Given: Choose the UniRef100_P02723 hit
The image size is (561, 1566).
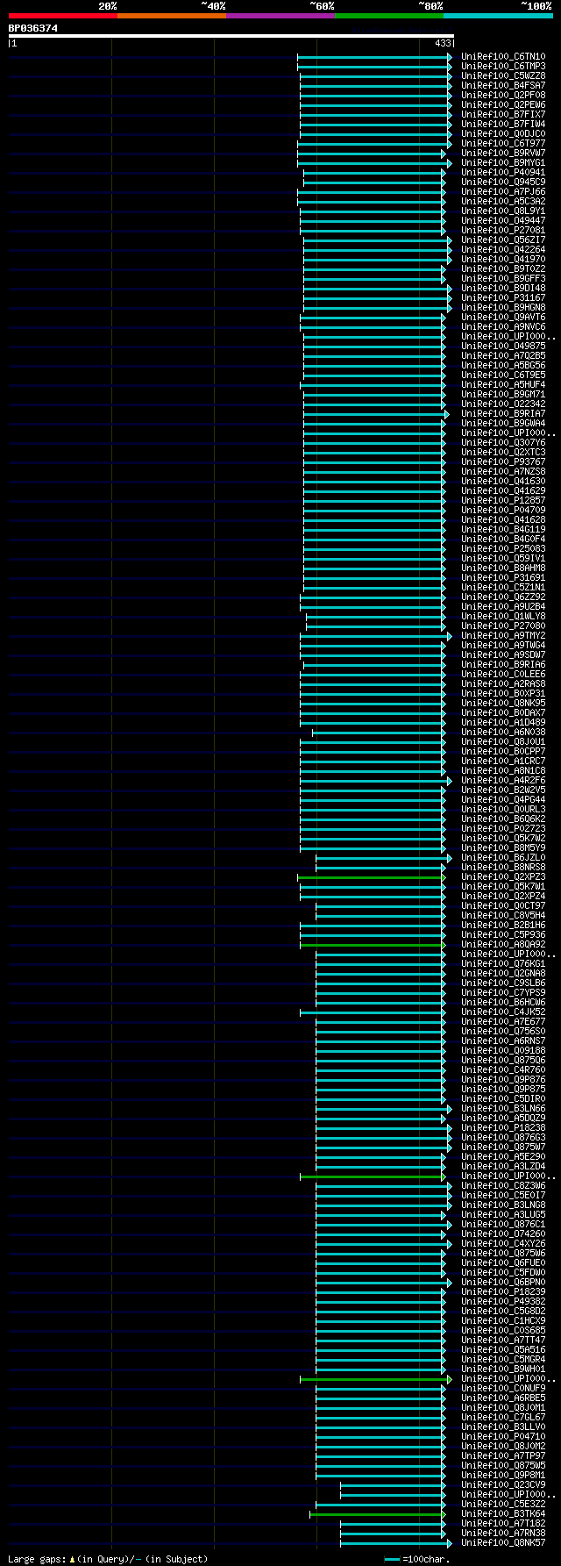Looking at the screenshot, I should pos(503,828).
